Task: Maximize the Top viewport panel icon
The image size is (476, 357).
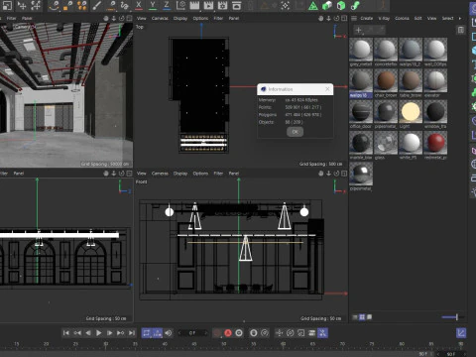Action: click(x=344, y=18)
